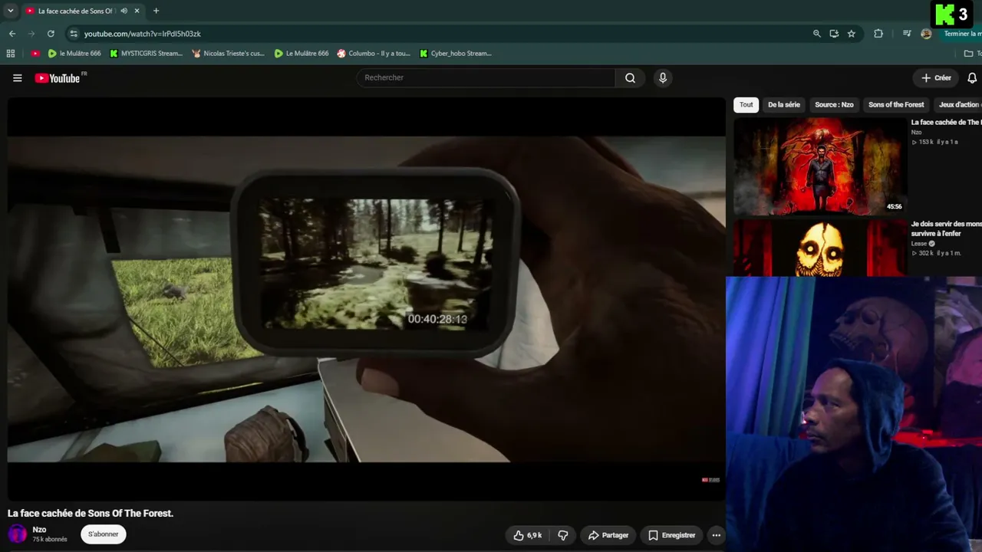Select the De la série filter chip
Screen dimensions: 982x552
point(784,105)
